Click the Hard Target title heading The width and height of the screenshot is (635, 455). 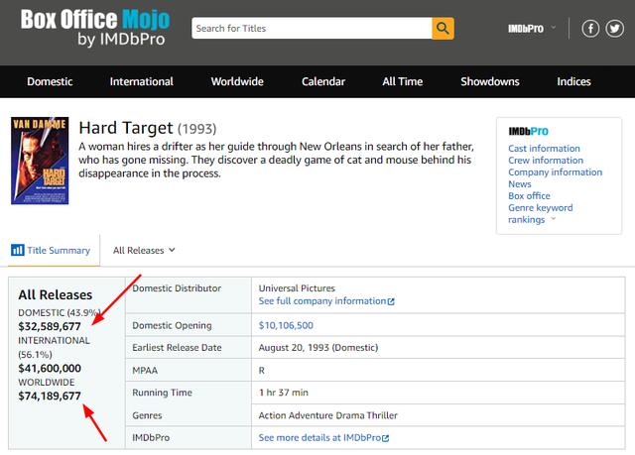coord(126,128)
